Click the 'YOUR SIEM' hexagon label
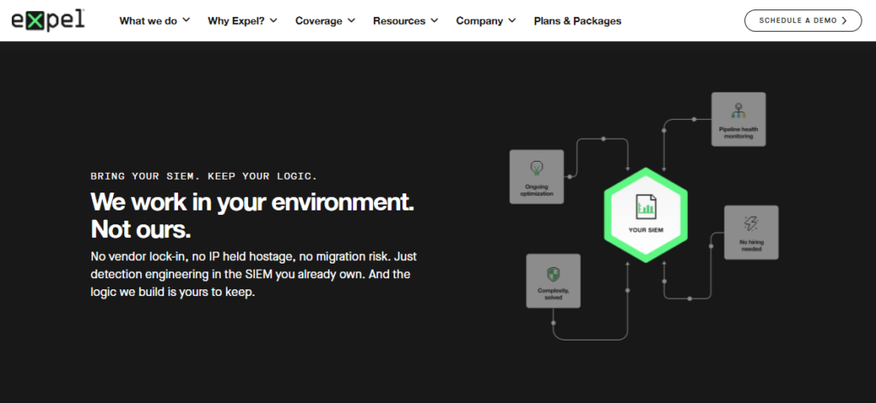 coord(646,229)
